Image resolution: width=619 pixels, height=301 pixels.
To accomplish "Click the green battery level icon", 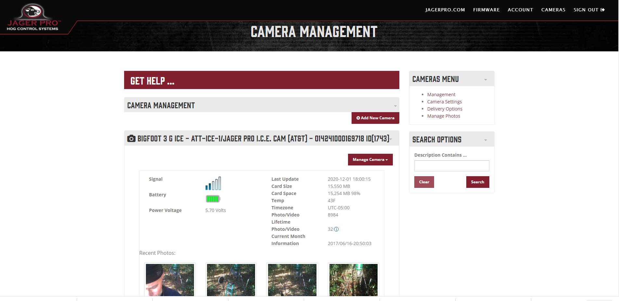I will (213, 199).
